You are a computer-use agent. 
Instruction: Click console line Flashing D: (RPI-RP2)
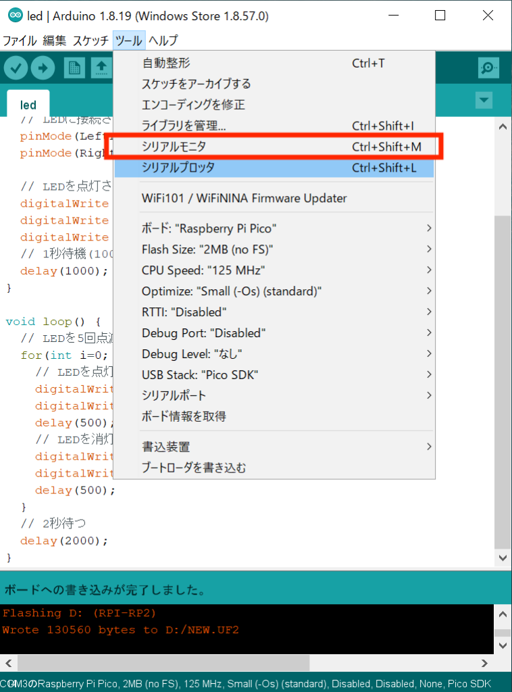point(80,613)
